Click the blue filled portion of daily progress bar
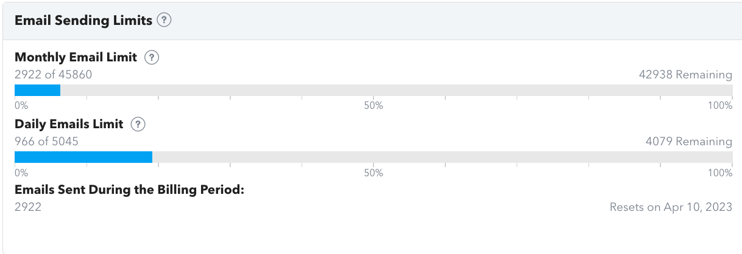Image resolution: width=742 pixels, height=254 pixels. click(x=83, y=157)
